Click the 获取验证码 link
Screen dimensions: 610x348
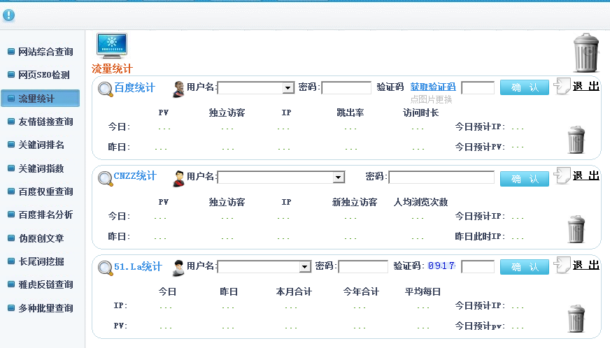click(x=432, y=87)
